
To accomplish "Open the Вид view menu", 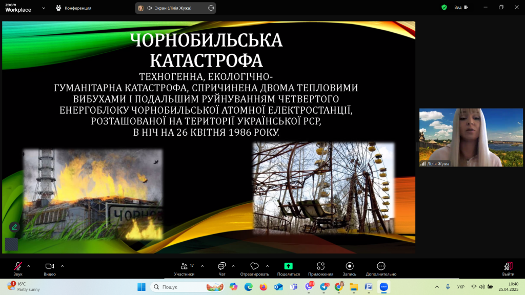I will click(x=460, y=7).
